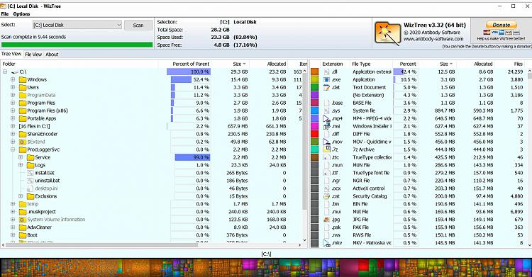
Task: Expand the ProgramData folder node
Action: [x=13, y=95]
